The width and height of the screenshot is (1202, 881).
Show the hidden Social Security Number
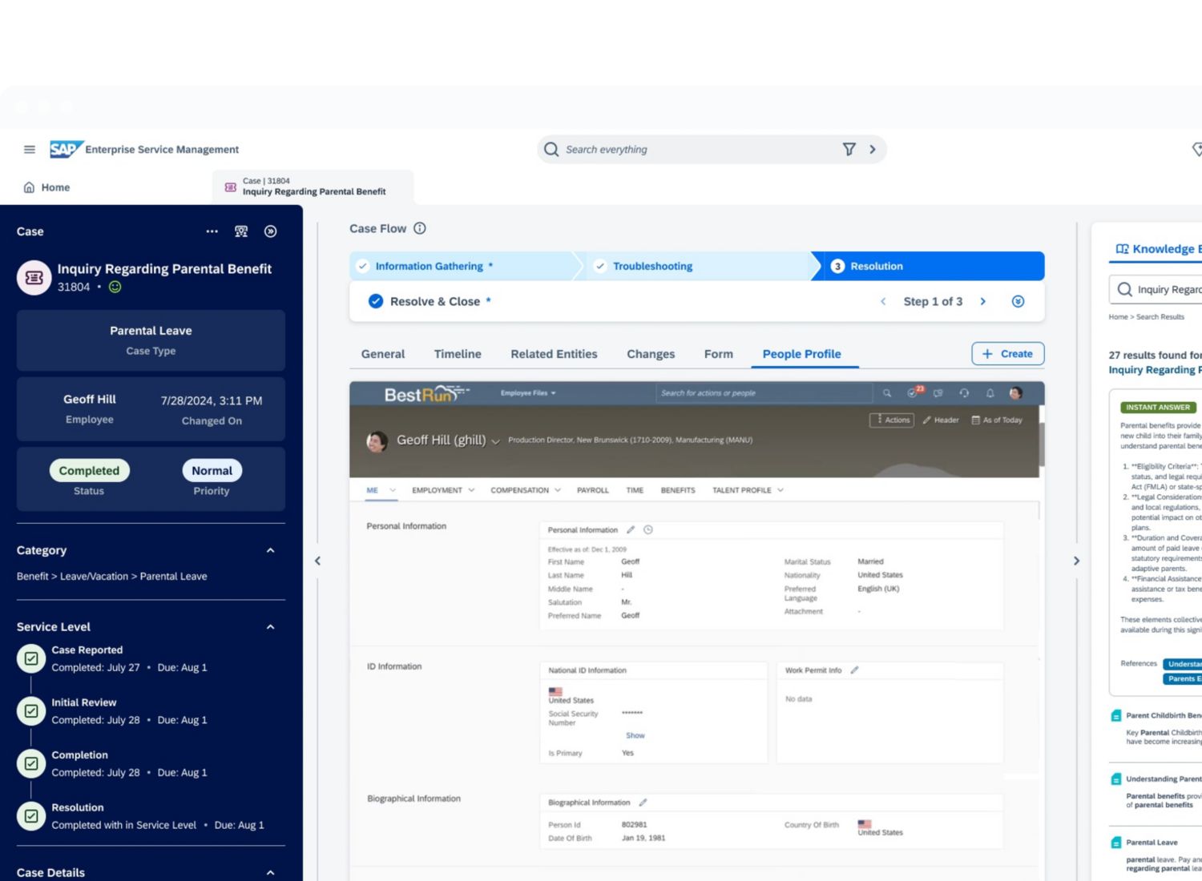point(635,735)
